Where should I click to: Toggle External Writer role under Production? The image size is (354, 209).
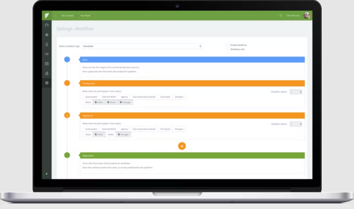pyautogui.click(x=109, y=97)
